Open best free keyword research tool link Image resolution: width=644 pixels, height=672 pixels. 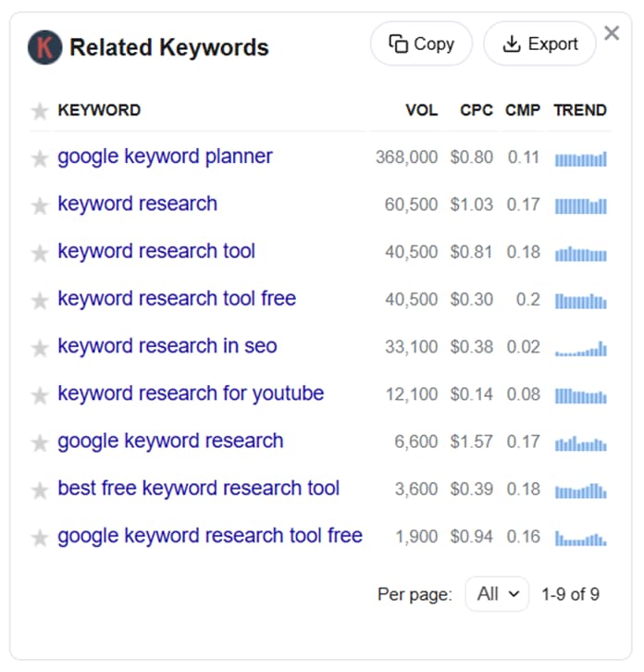(198, 489)
